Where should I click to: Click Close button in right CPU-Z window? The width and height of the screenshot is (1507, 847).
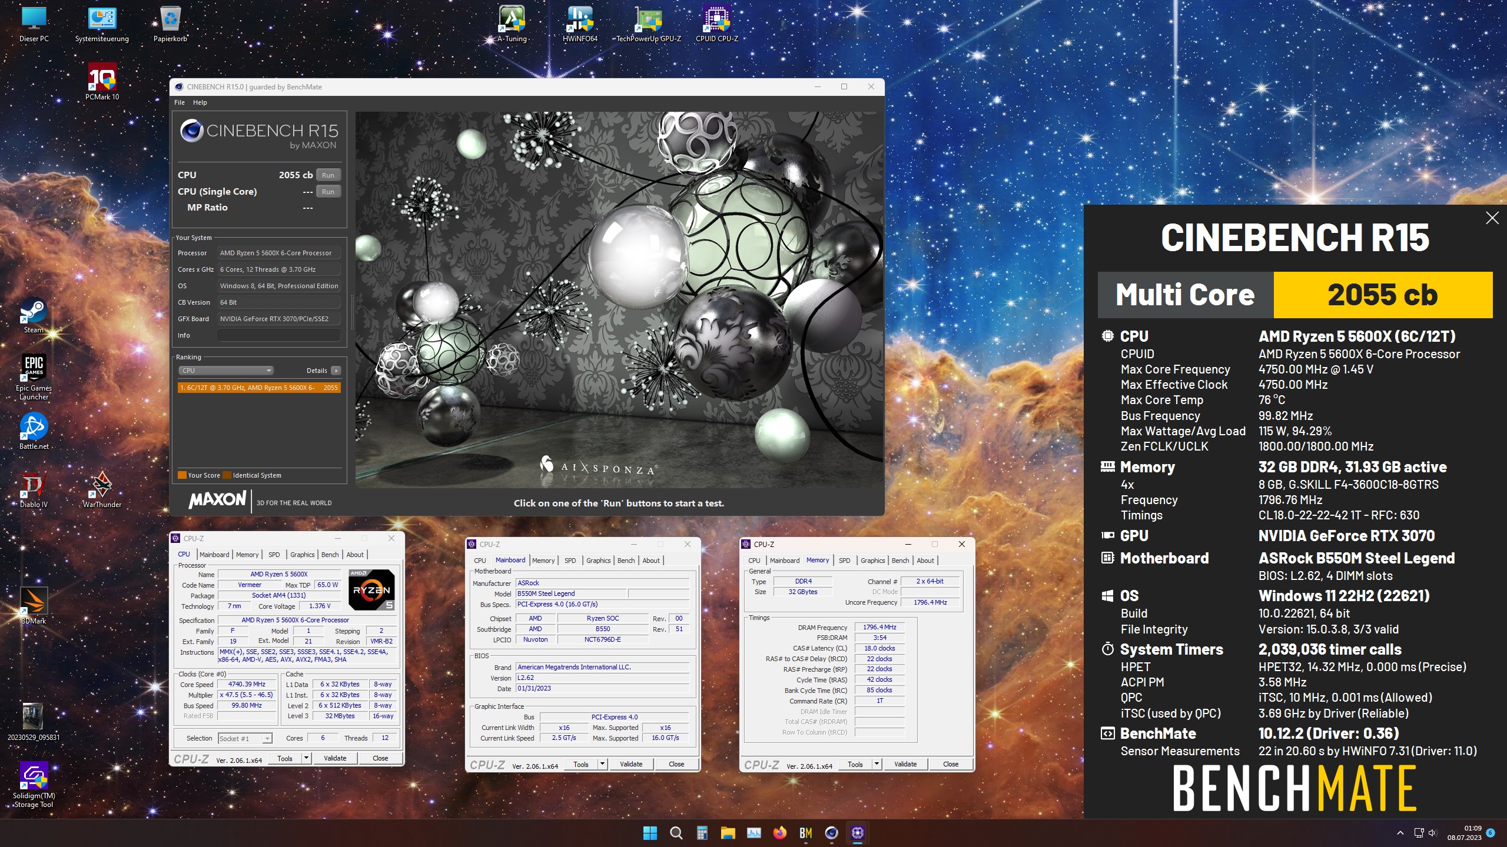(x=951, y=764)
